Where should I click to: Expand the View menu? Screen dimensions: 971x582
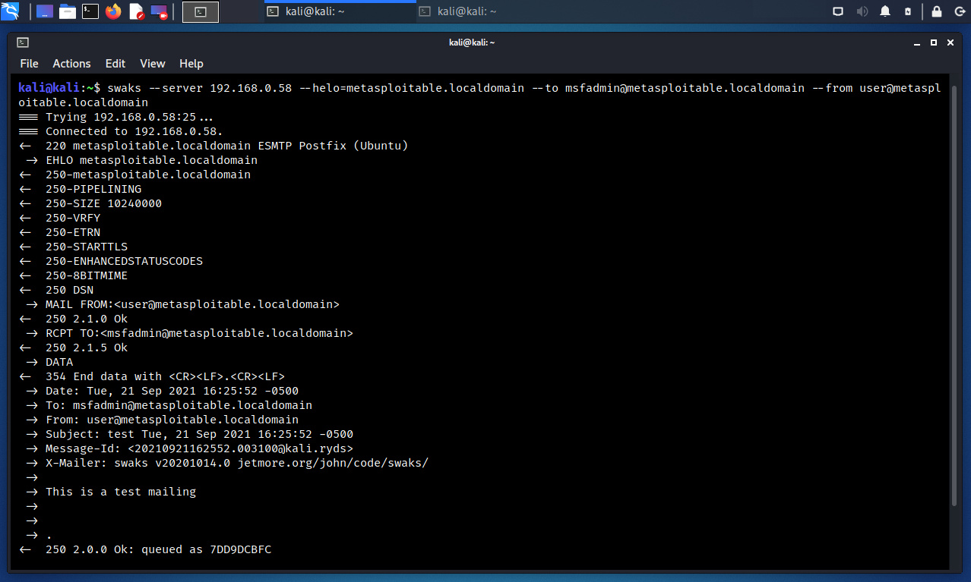(x=152, y=64)
